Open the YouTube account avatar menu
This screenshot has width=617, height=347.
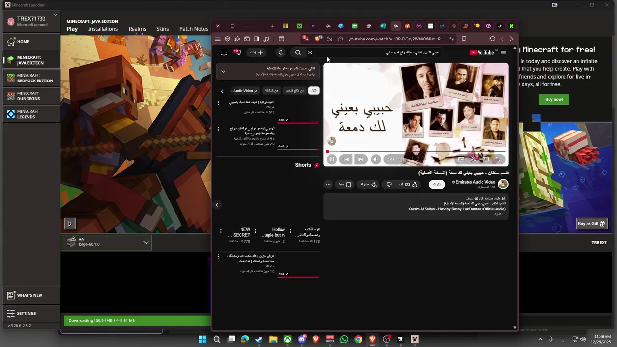pos(224,53)
